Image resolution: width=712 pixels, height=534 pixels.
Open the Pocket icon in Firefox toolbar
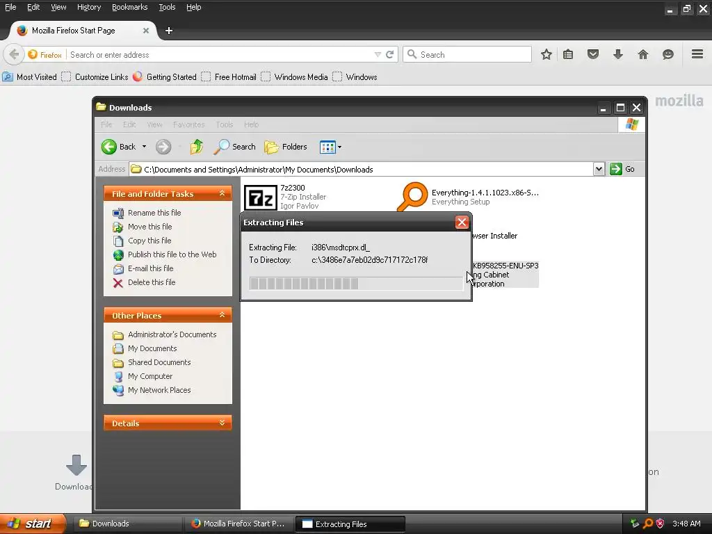point(593,54)
